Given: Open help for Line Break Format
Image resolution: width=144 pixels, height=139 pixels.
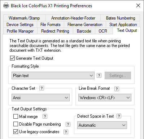Looking at the screenshot, I should click(117, 89).
